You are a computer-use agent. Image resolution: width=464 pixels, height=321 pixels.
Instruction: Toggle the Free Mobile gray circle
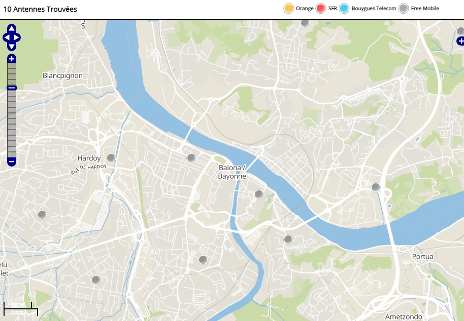tap(404, 9)
